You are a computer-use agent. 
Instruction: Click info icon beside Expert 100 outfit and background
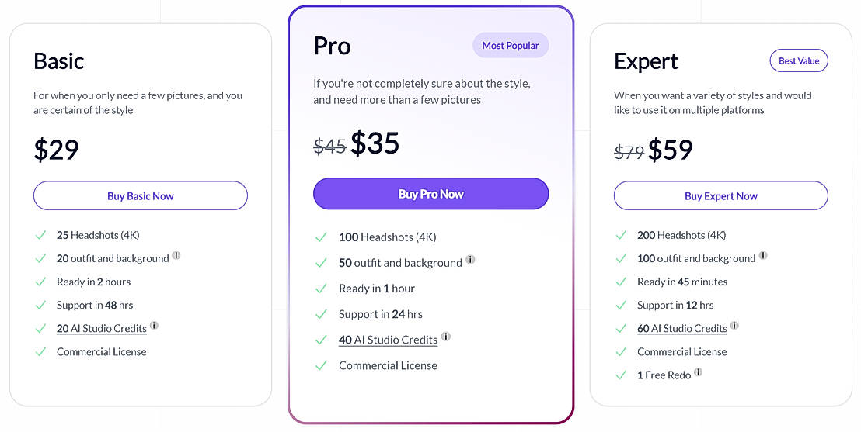[763, 255]
